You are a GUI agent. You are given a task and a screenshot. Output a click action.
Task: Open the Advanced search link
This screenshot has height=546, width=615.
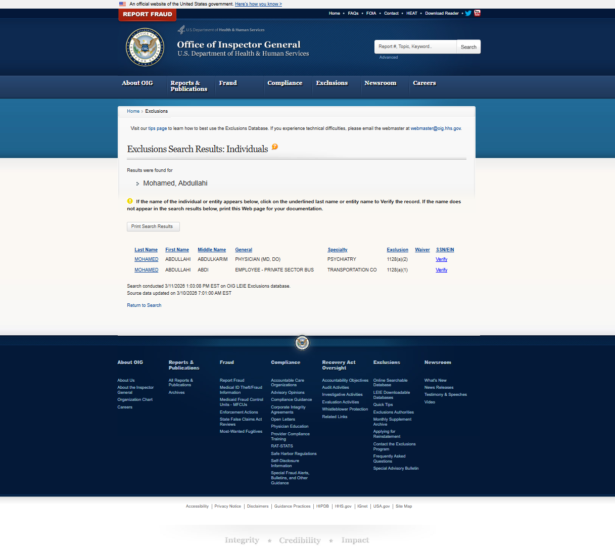pyautogui.click(x=388, y=57)
